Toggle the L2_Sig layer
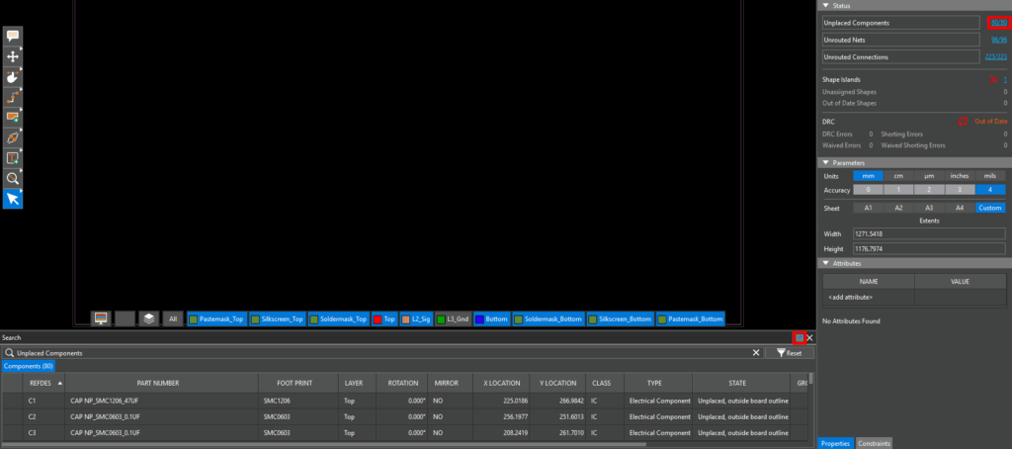The height and width of the screenshot is (449, 1012). coord(416,319)
